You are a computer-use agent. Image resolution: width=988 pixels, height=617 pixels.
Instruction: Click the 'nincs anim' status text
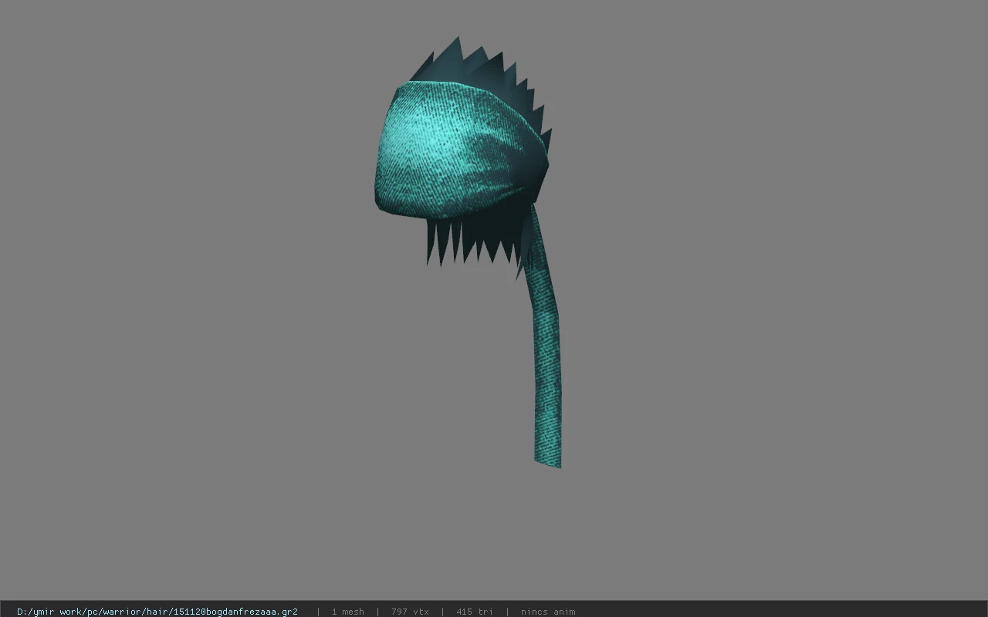coord(547,612)
